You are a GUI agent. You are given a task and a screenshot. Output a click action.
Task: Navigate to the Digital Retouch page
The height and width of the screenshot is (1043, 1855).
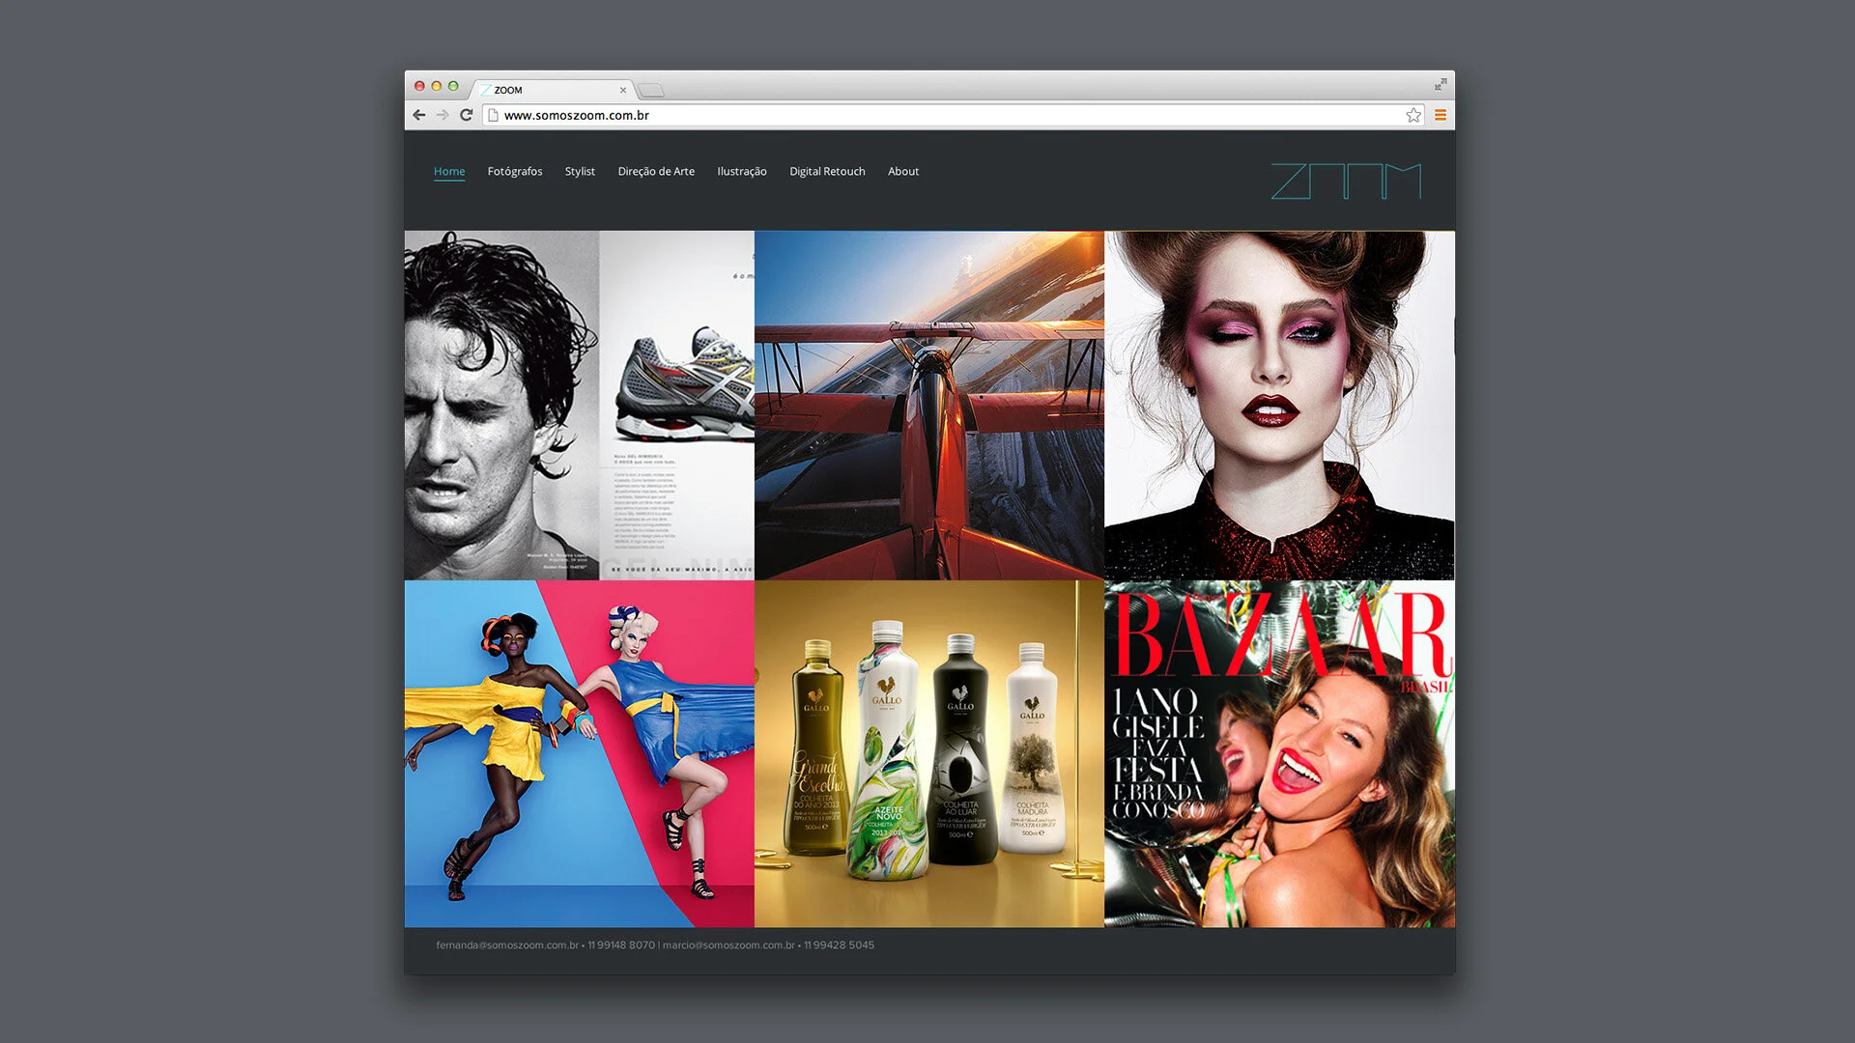[x=826, y=171]
